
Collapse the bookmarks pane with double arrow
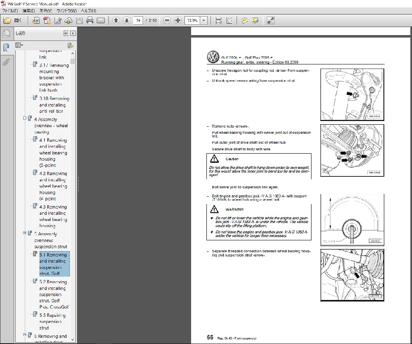[66, 33]
